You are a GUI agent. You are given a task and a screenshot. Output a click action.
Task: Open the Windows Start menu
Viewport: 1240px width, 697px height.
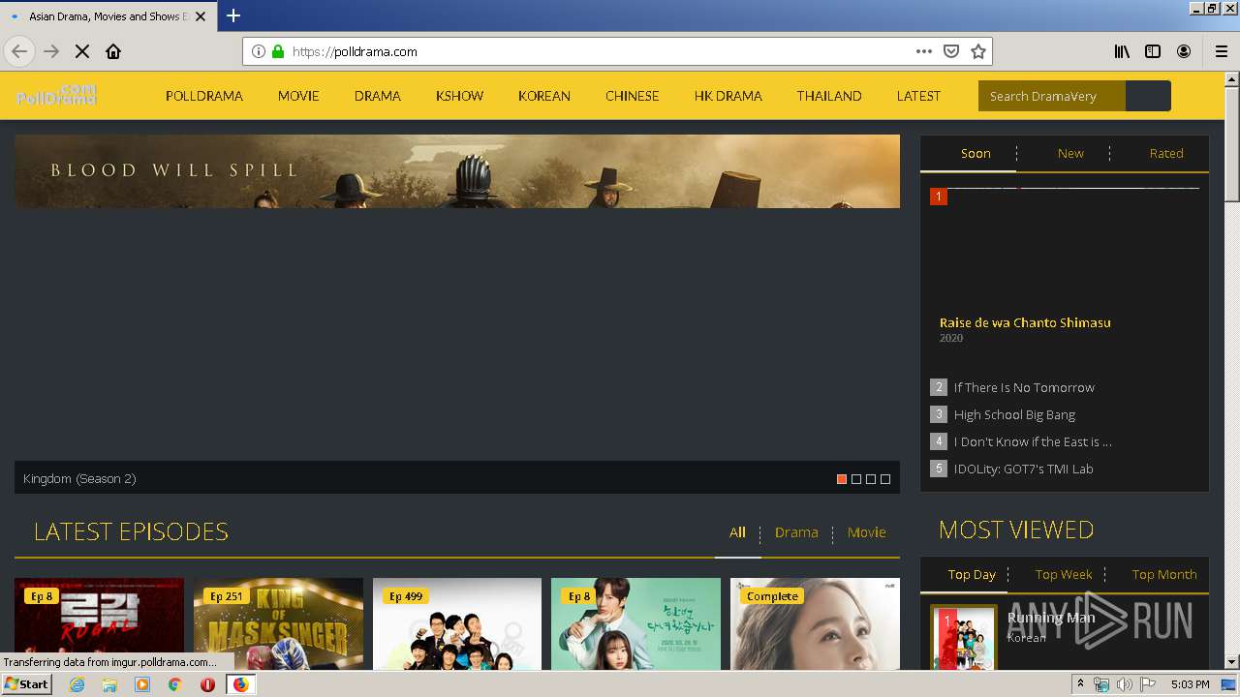[26, 684]
